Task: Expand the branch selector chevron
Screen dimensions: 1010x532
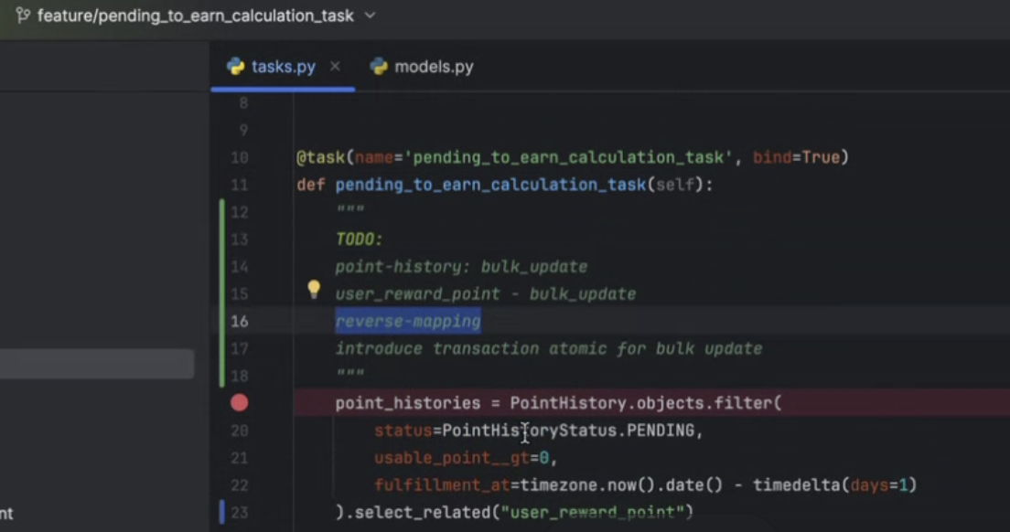Action: 370,16
